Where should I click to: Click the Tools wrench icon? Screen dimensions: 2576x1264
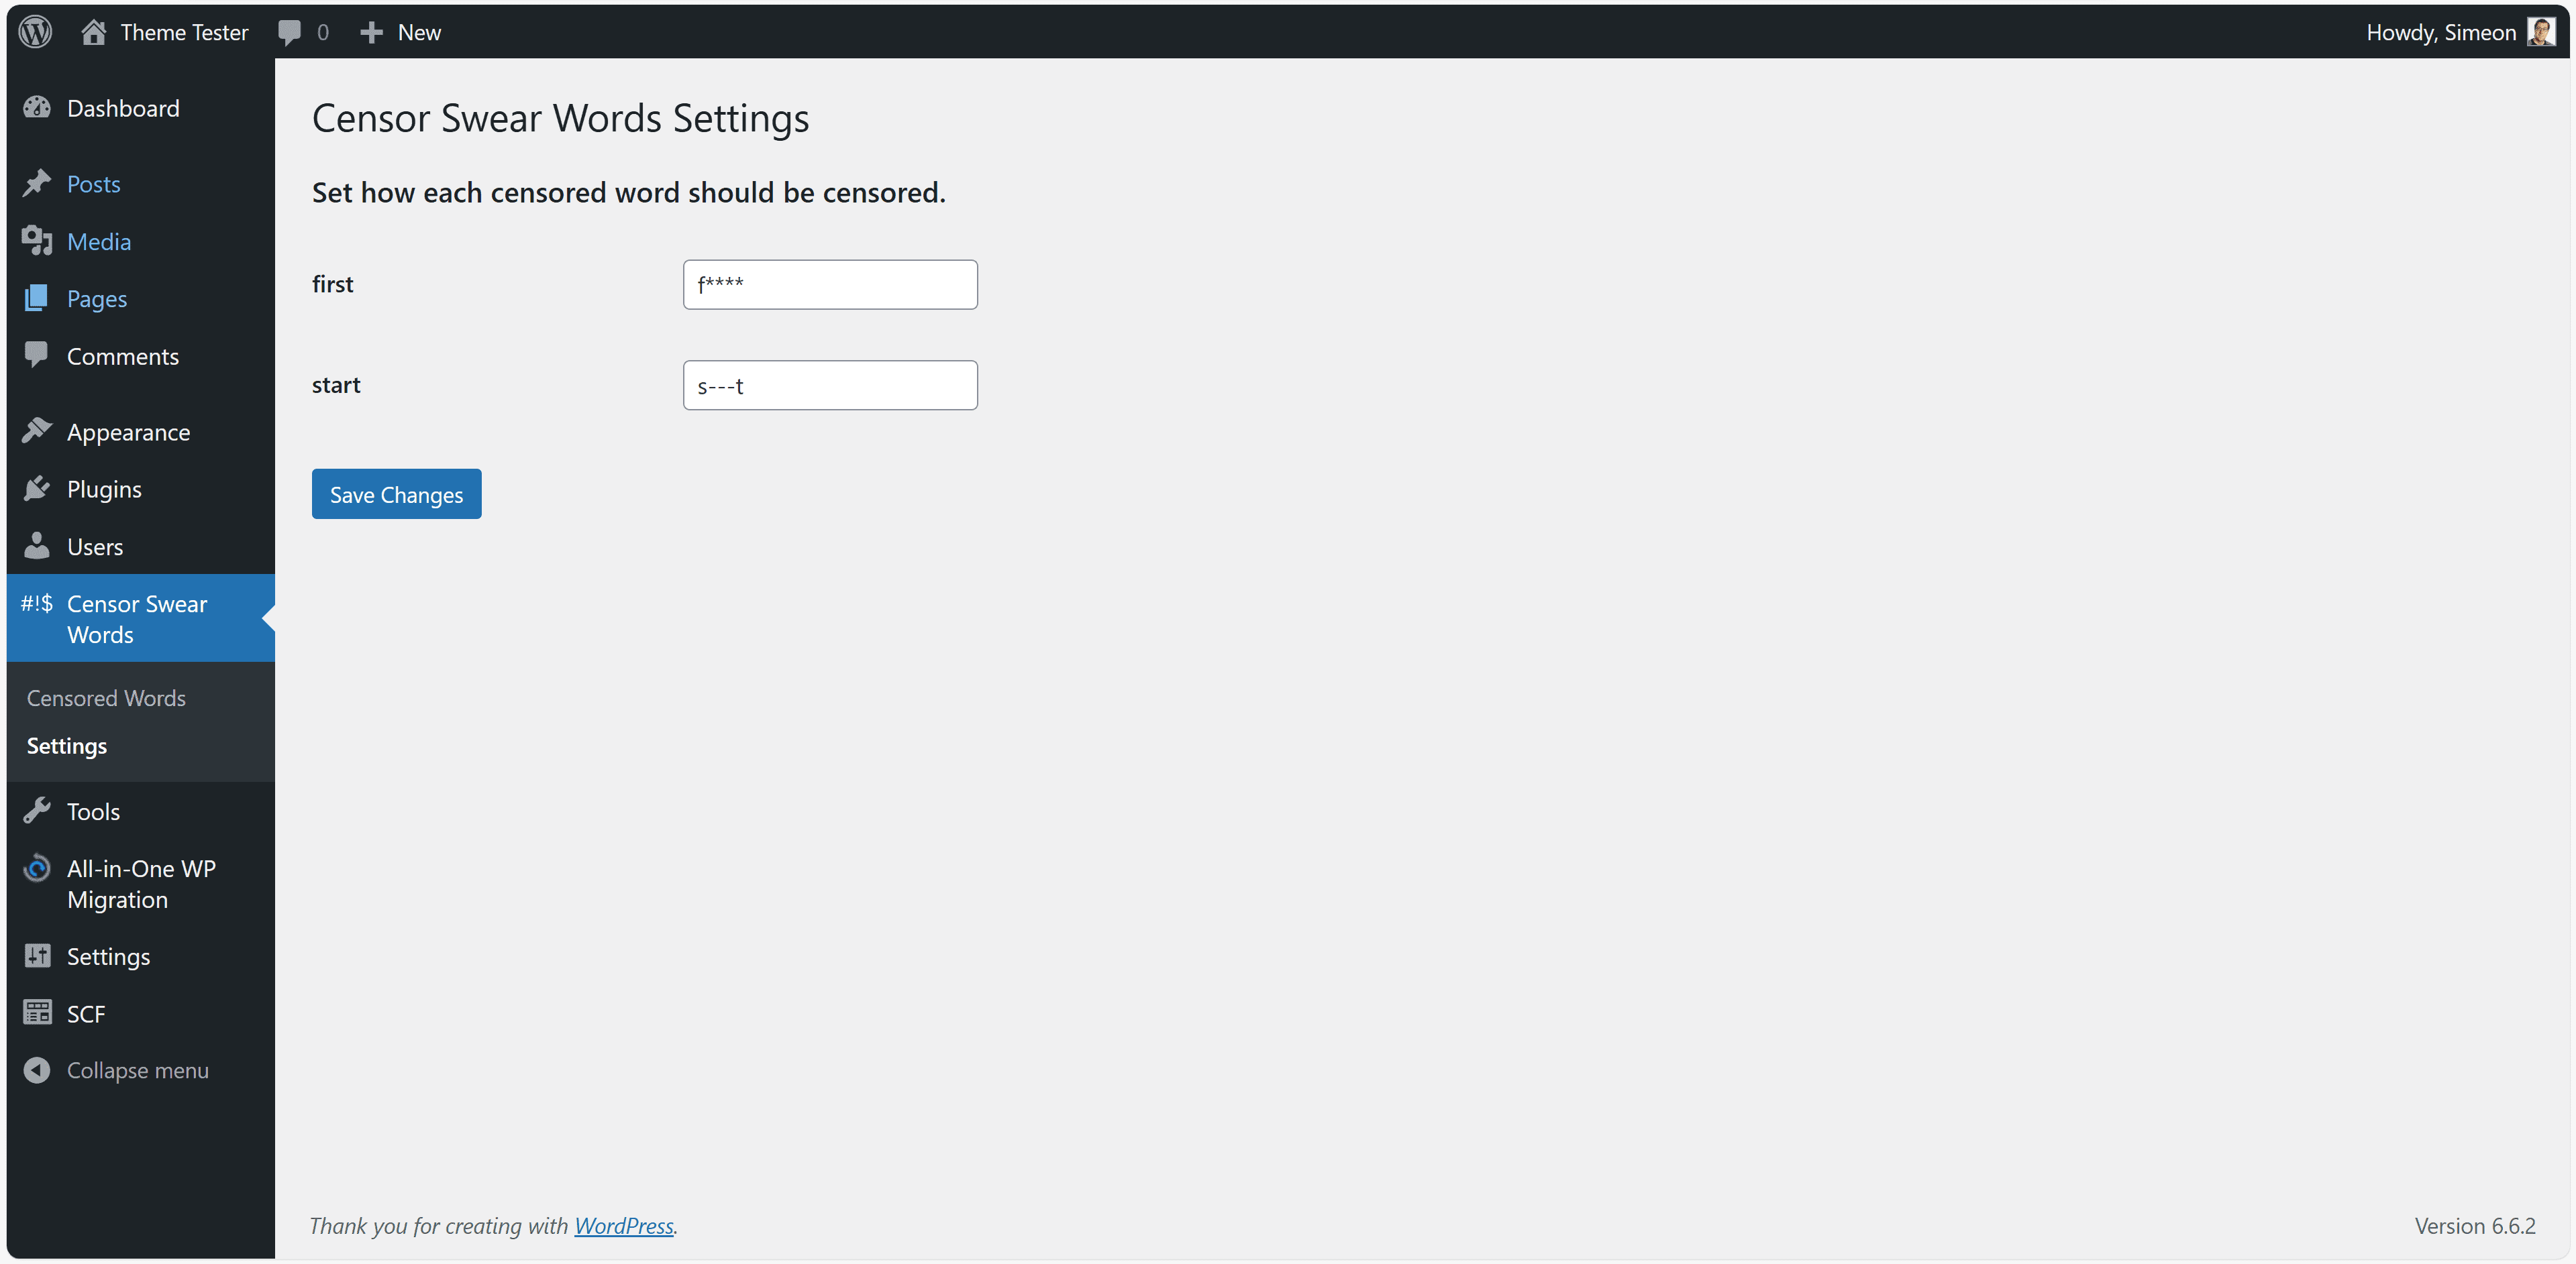(x=37, y=810)
